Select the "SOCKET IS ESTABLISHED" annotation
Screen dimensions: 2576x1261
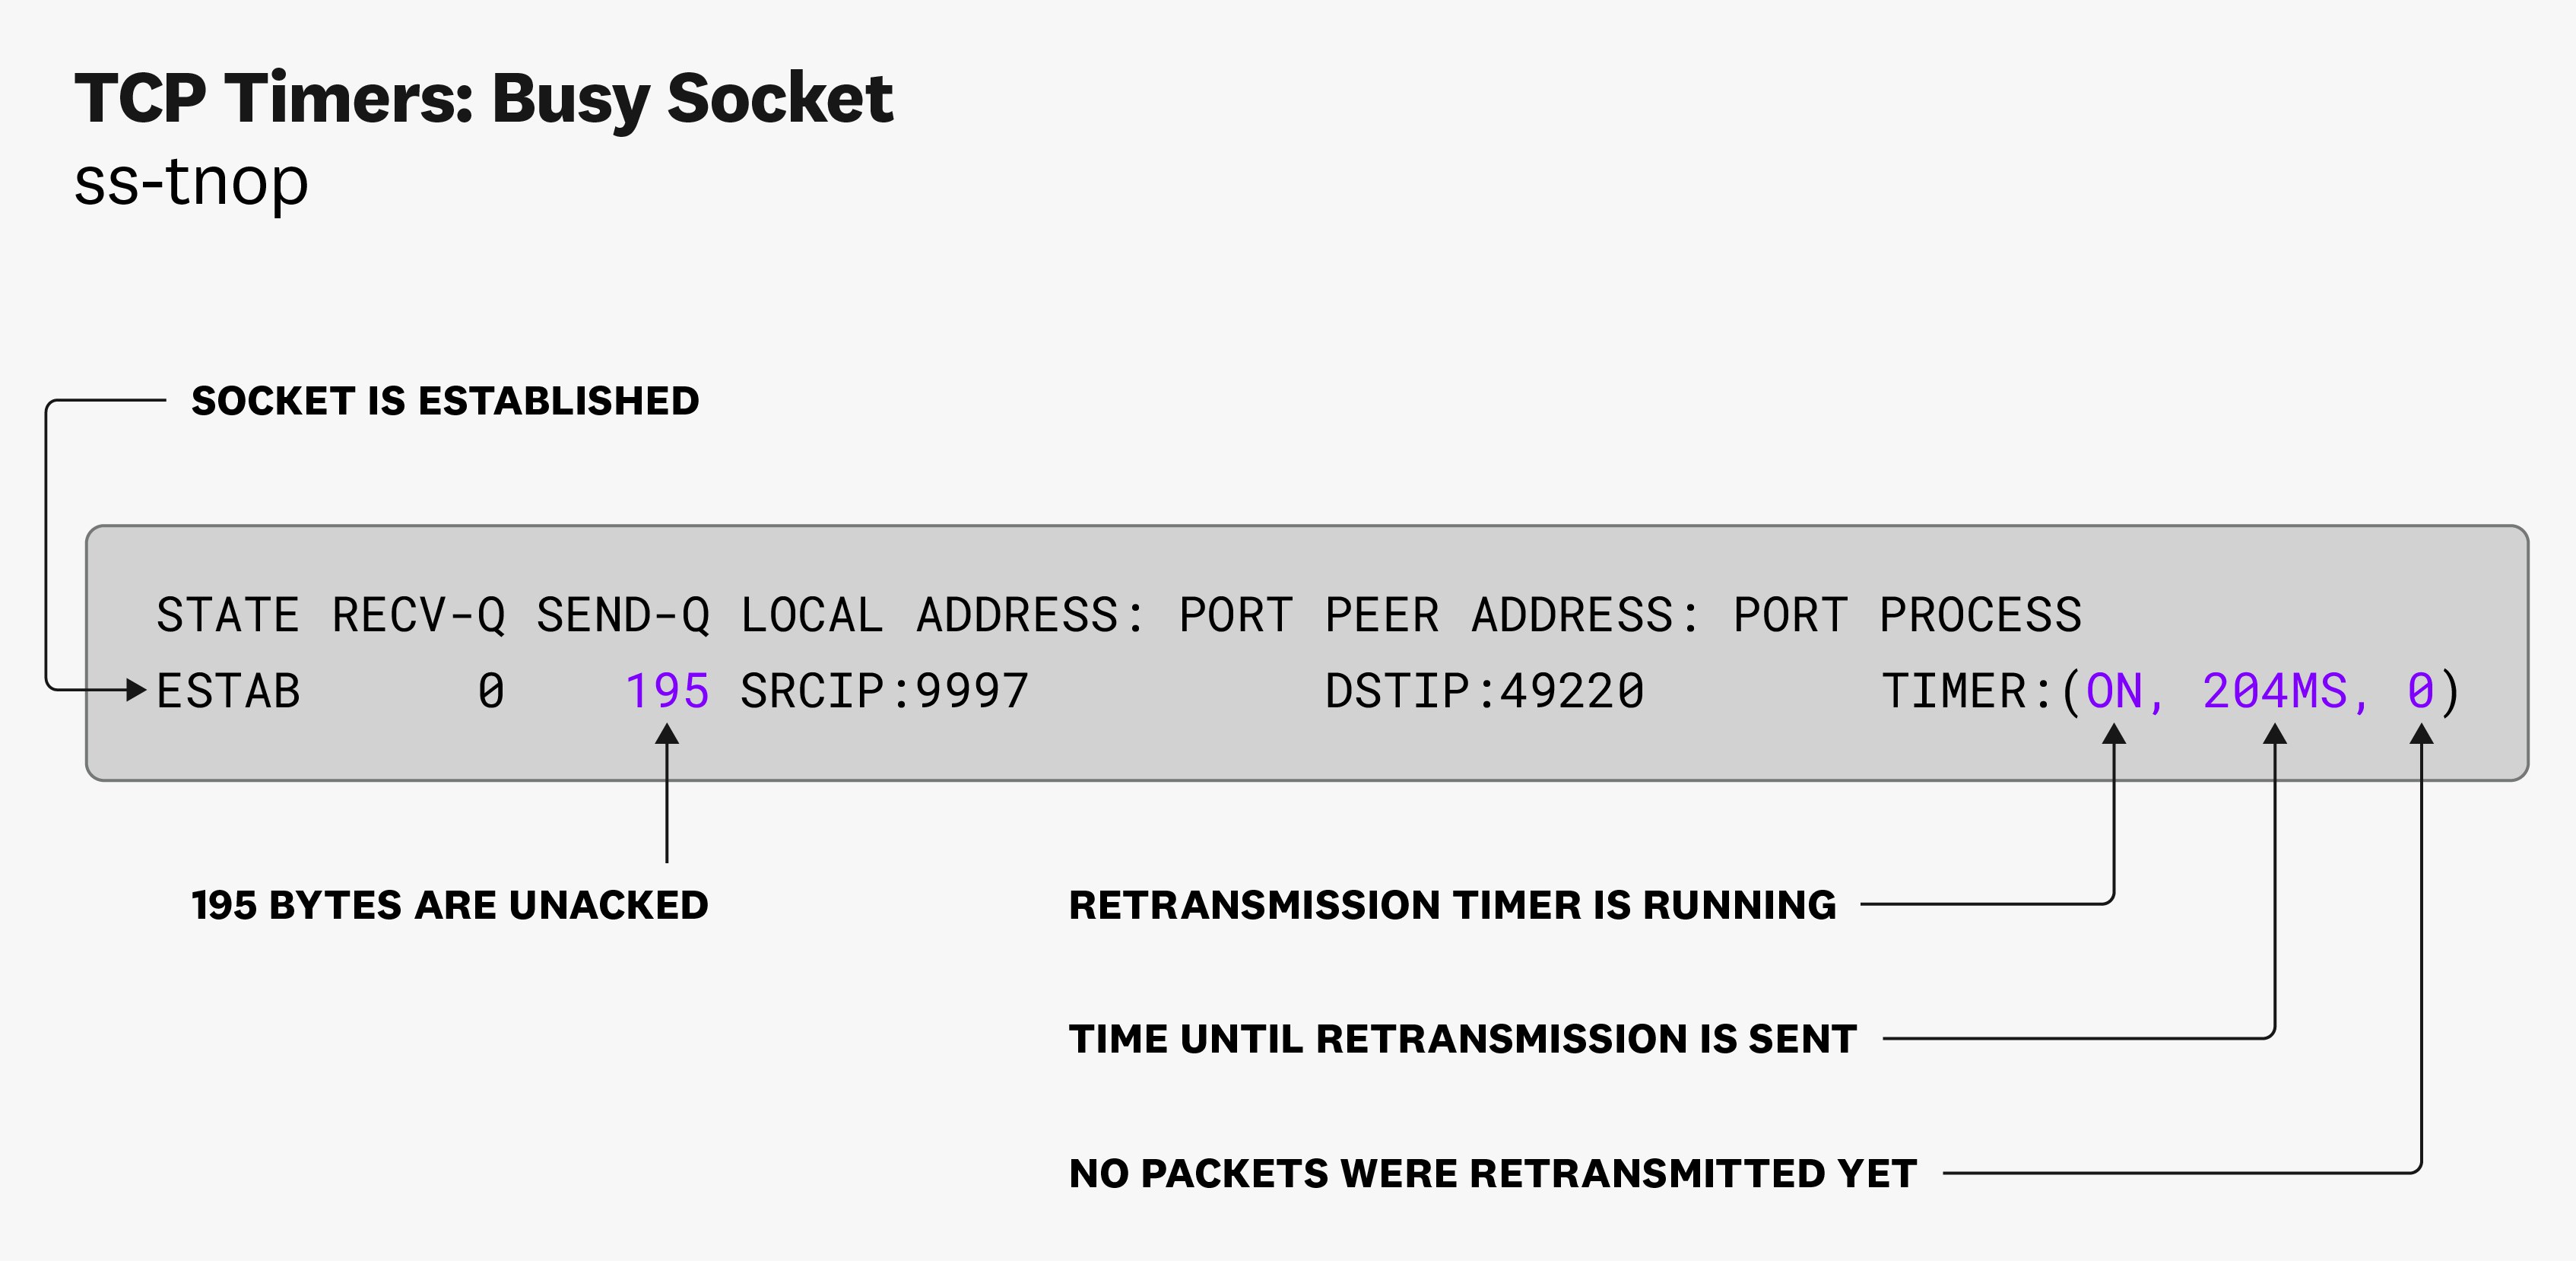click(x=445, y=401)
